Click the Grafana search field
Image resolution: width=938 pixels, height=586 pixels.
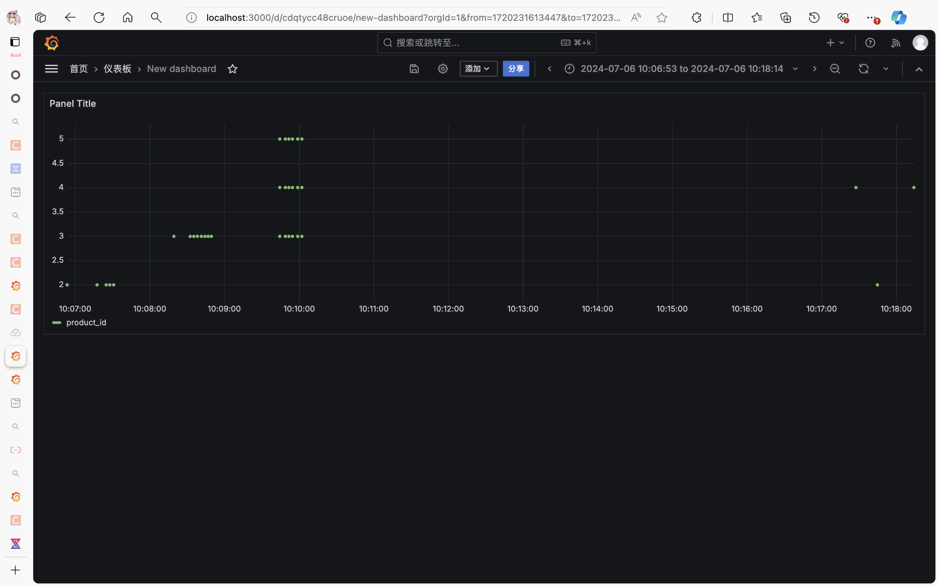[487, 43]
